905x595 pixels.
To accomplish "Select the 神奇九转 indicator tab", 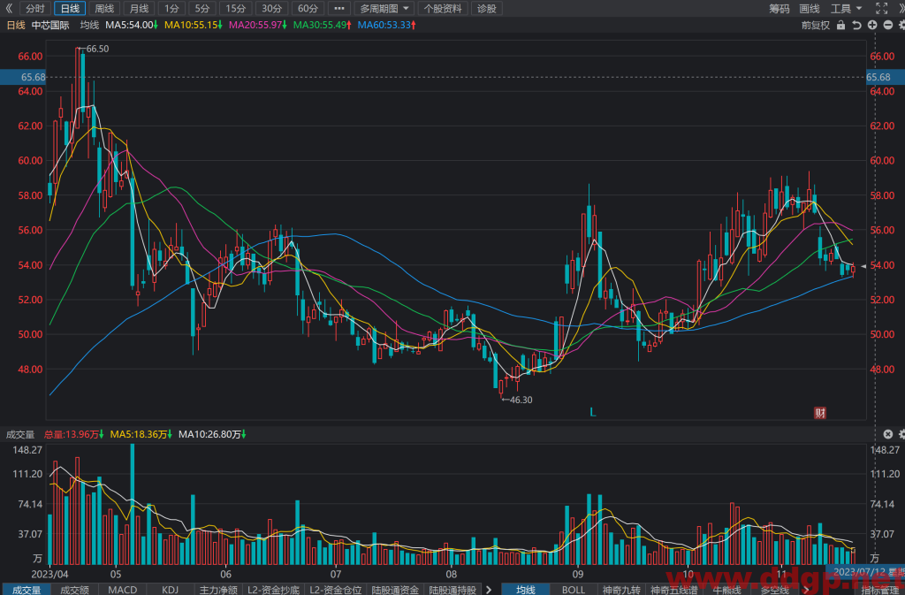I will coord(621,589).
